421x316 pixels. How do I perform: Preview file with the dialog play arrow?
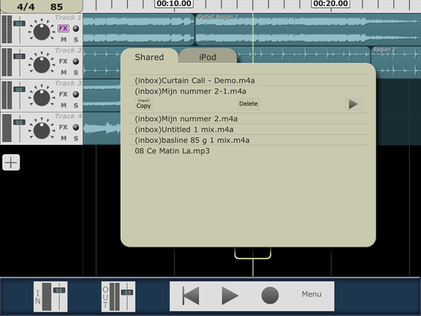(x=353, y=104)
